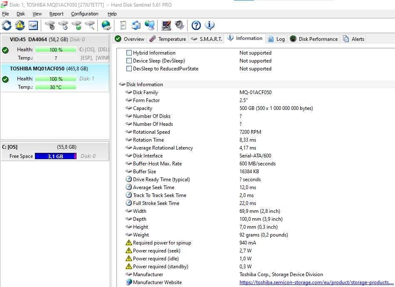Click the disk with stethoscope test icon
Viewport: 395px width, 287px height.
(x=50, y=25)
